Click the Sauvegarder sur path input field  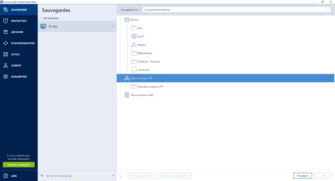(x=234, y=10)
